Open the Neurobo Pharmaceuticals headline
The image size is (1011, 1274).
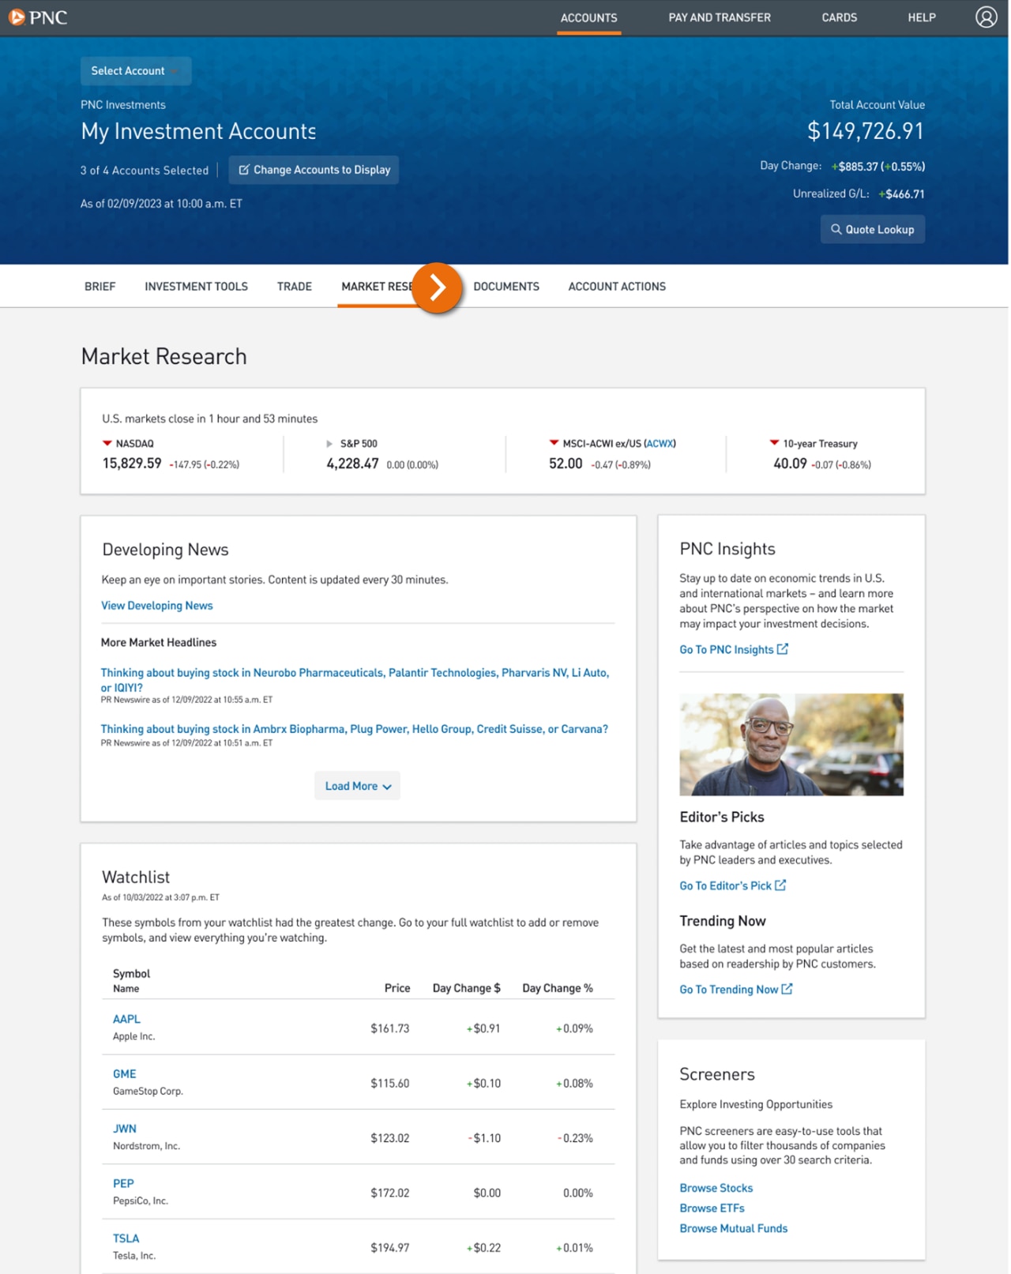tap(355, 679)
